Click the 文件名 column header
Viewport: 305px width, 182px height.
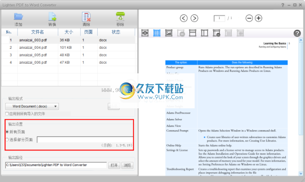(38, 32)
